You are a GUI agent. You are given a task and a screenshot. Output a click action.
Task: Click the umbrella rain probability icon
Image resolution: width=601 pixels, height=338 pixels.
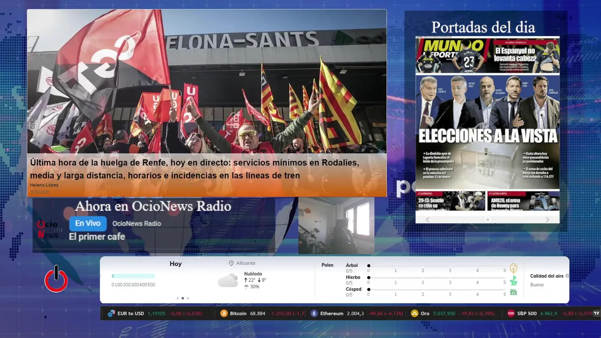pos(246,287)
